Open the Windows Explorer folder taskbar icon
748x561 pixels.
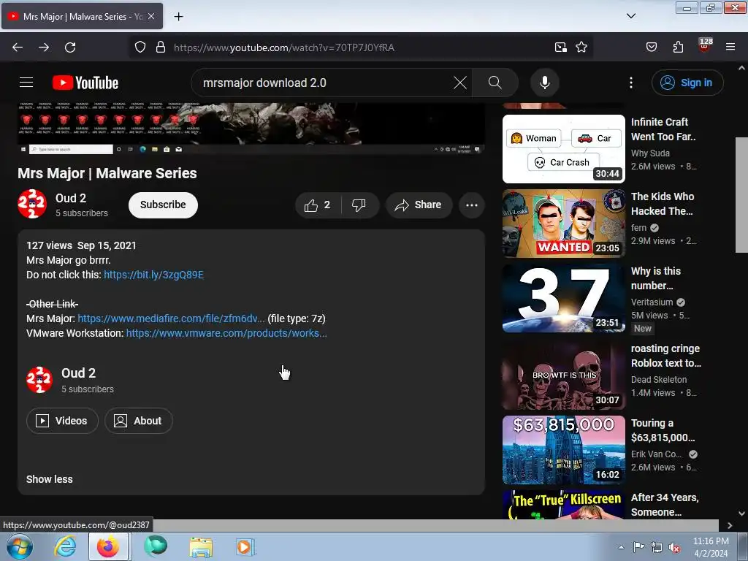click(201, 546)
